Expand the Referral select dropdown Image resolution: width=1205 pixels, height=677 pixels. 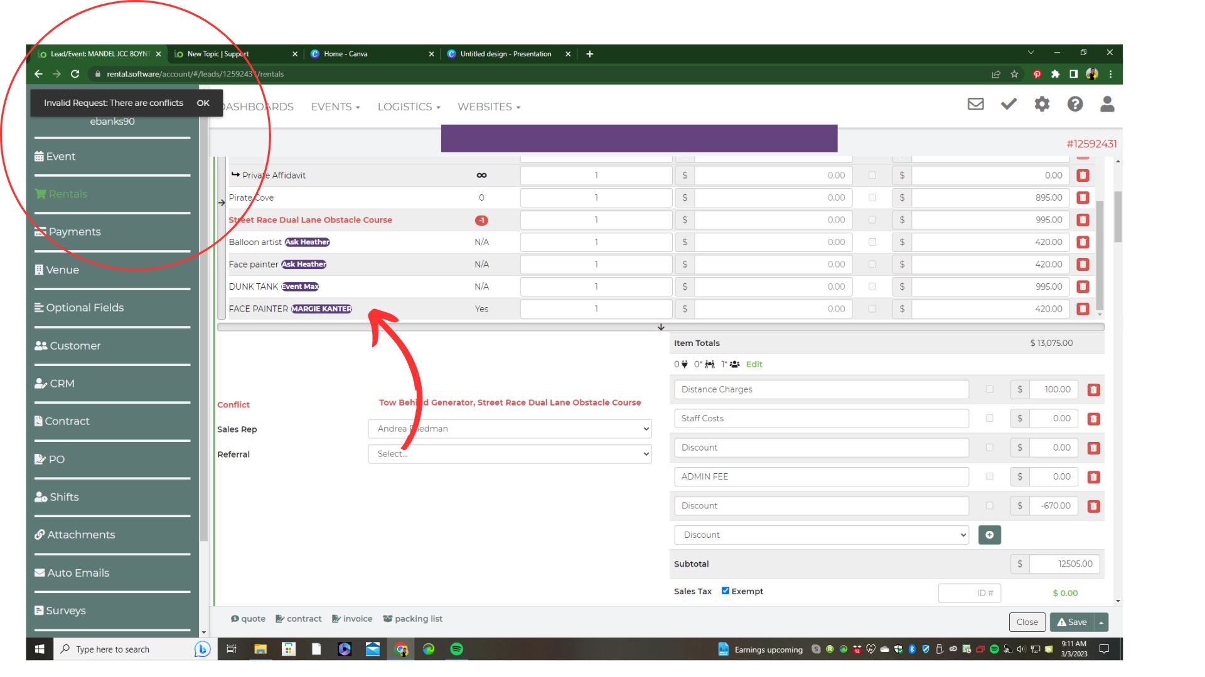(x=510, y=454)
